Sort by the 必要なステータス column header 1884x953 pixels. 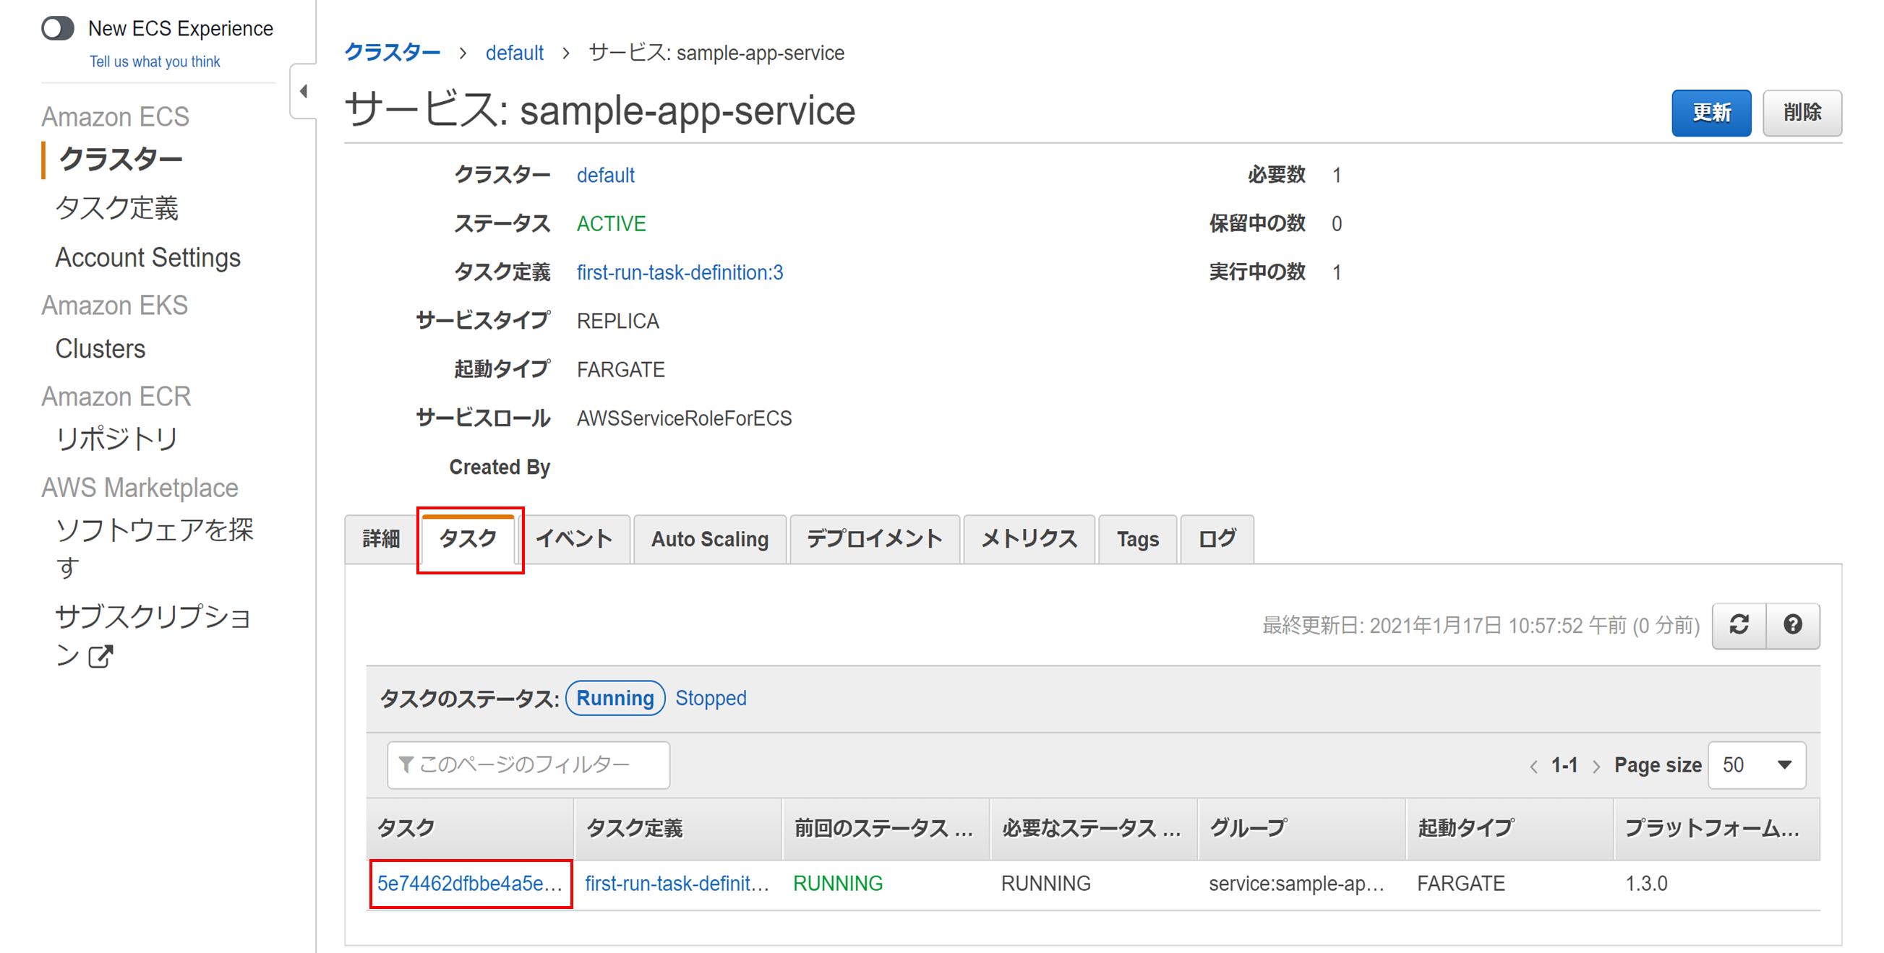tap(1093, 828)
